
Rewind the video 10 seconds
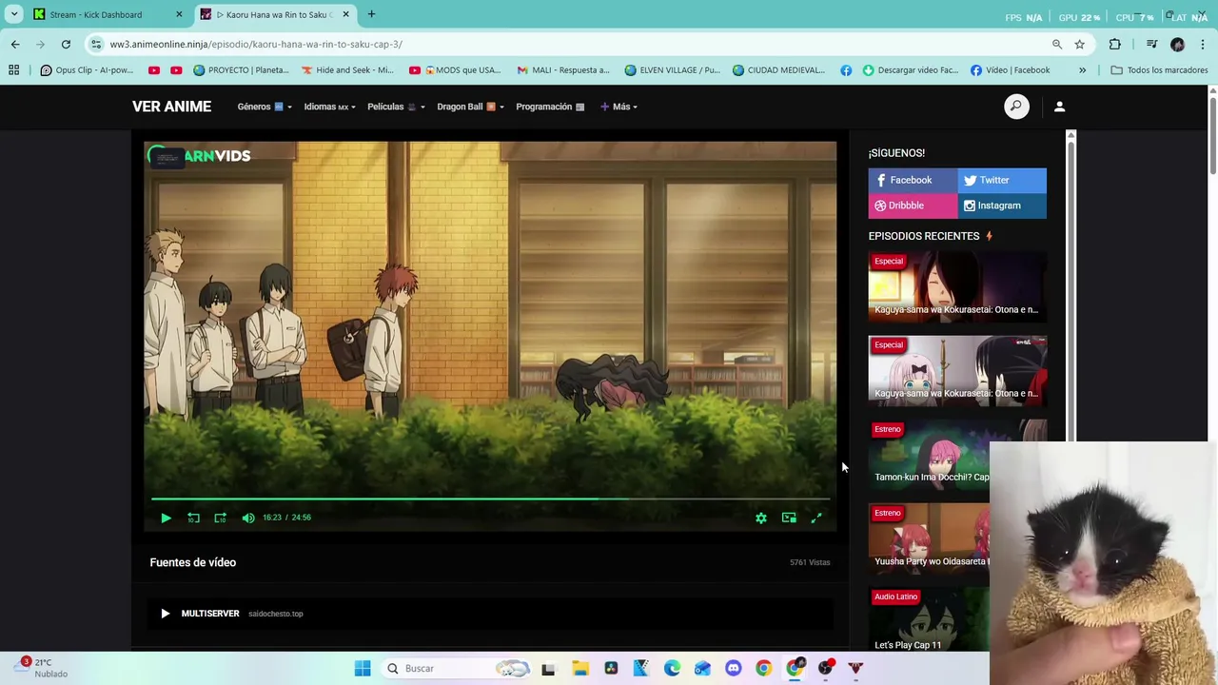(x=193, y=518)
